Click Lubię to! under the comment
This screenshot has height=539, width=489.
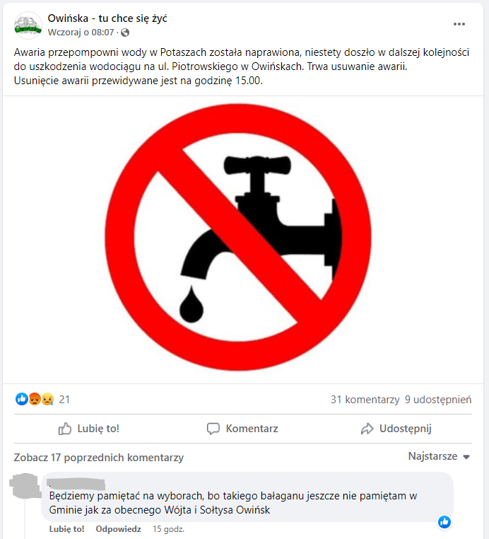[66, 529]
